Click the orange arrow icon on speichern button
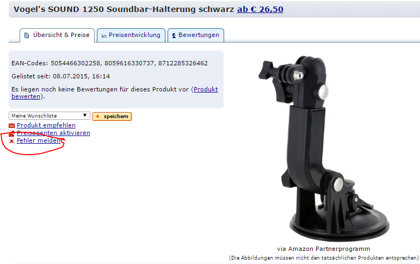Screen dimensions: 420x264 coord(98,116)
